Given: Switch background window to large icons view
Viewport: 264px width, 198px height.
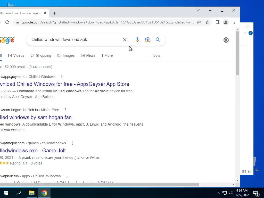Looking at the screenshot, I should pyautogui.click(x=250, y=171).
